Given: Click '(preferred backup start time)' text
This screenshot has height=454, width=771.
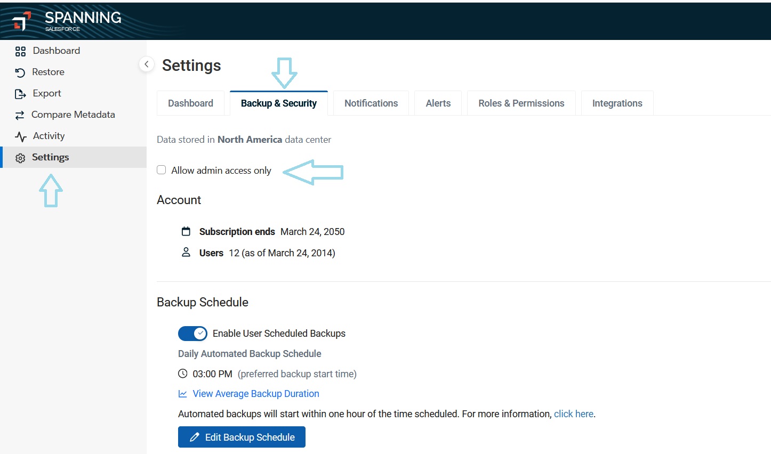Looking at the screenshot, I should 297,374.
